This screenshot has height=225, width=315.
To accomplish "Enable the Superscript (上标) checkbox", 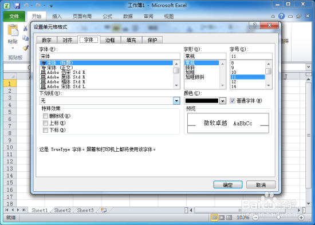I will (x=45, y=123).
